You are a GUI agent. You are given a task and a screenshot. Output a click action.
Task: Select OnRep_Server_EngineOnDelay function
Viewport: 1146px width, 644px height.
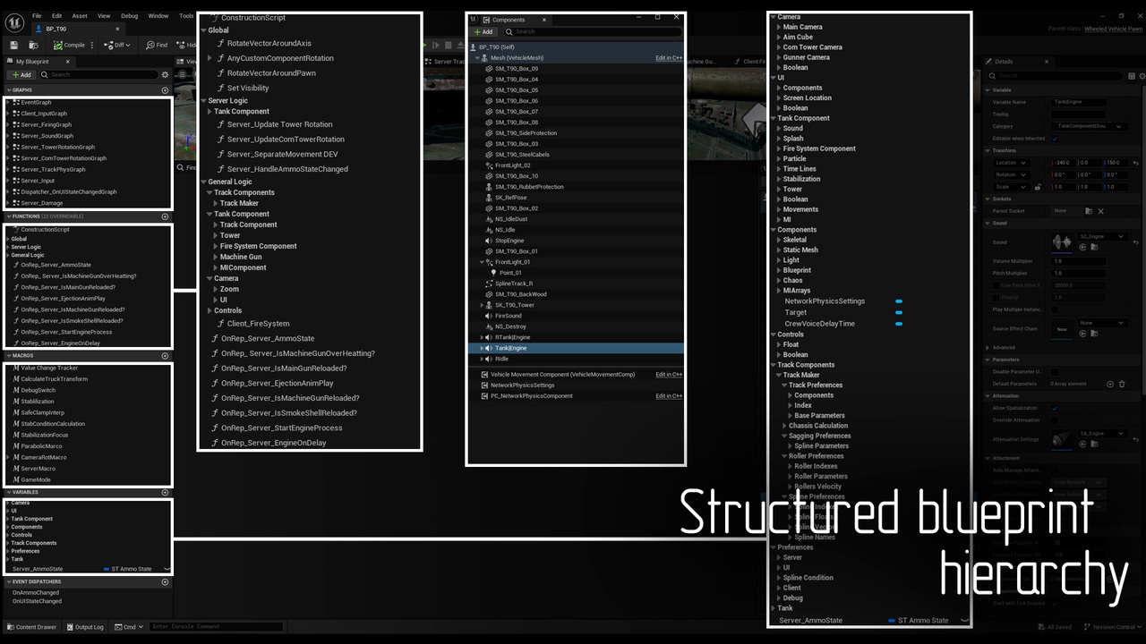[274, 443]
